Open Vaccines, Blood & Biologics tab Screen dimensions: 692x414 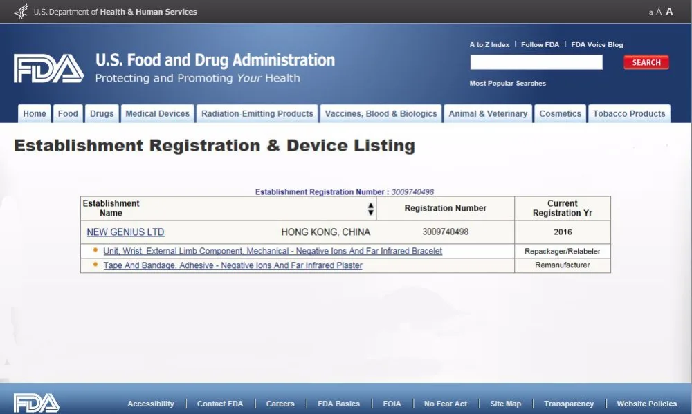(381, 114)
